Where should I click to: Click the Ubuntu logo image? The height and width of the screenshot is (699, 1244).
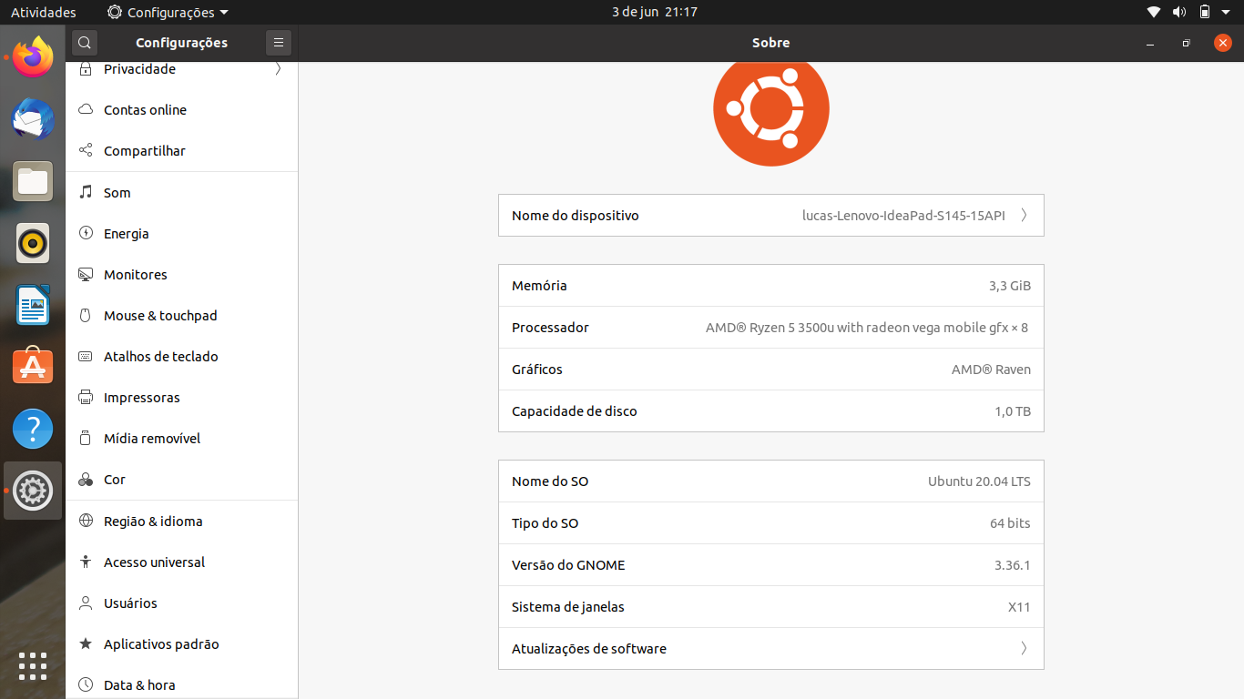pyautogui.click(x=771, y=112)
